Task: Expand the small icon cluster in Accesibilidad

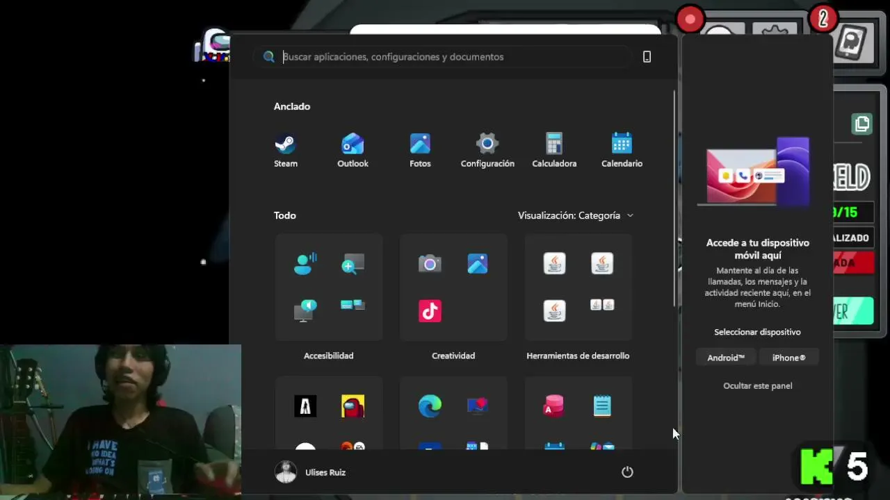Action: click(353, 305)
